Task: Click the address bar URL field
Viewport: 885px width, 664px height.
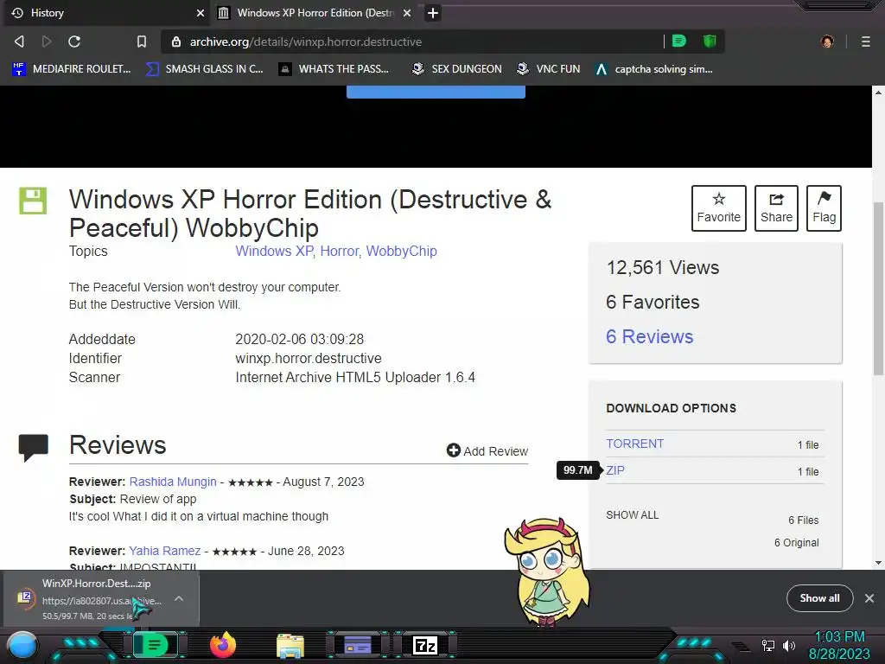Action: 417,41
